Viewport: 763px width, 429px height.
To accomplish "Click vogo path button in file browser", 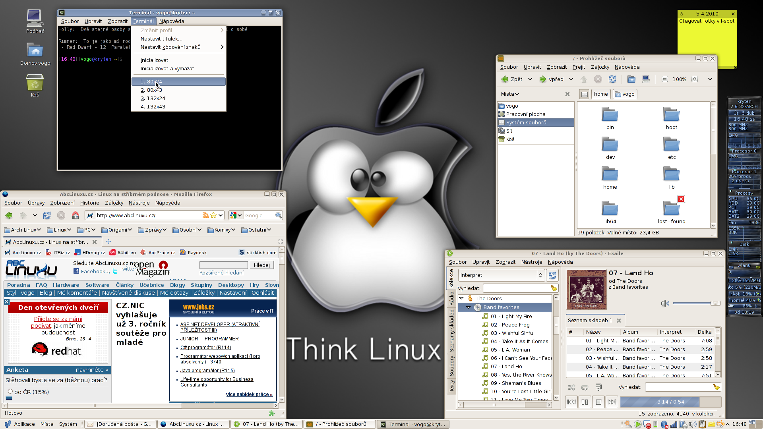I will 625,94.
